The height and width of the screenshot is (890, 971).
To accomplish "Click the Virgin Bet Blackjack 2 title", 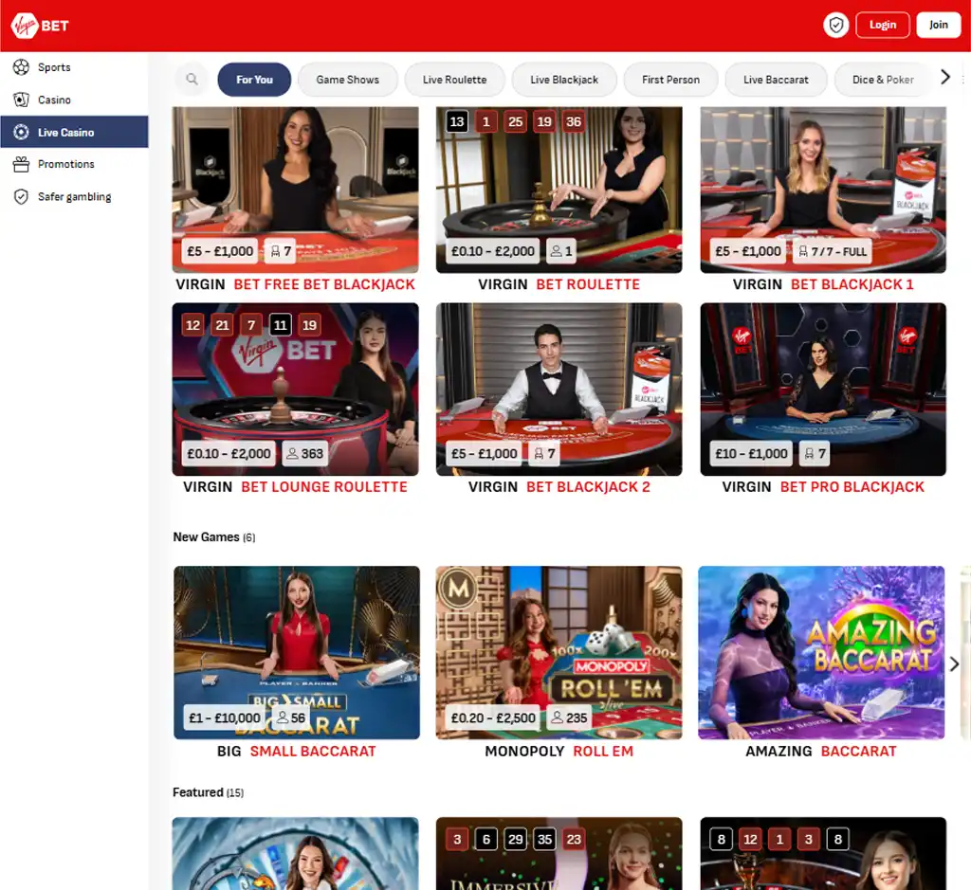I will [x=559, y=487].
